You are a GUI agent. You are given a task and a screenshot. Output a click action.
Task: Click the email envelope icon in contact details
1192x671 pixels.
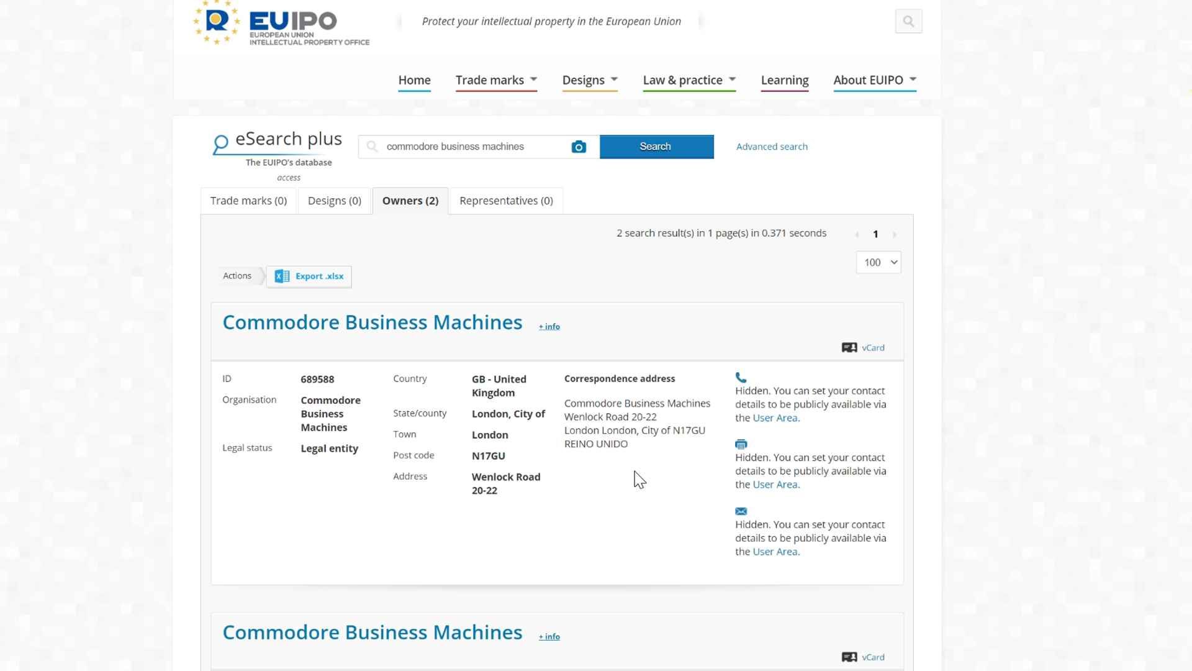coord(741,511)
